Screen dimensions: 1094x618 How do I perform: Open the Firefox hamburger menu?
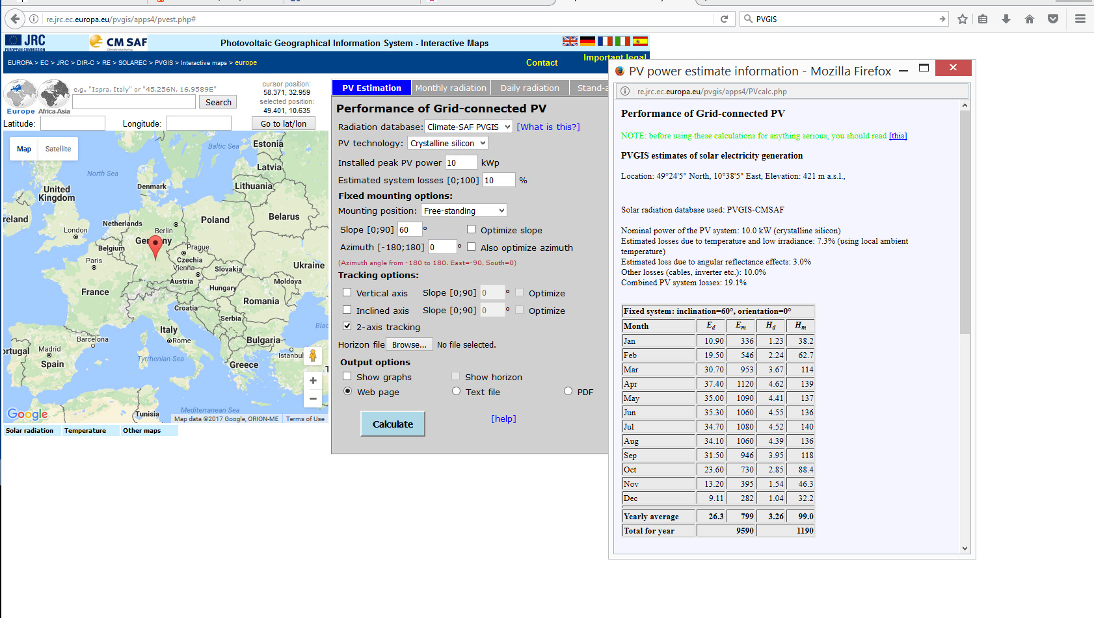[1080, 19]
